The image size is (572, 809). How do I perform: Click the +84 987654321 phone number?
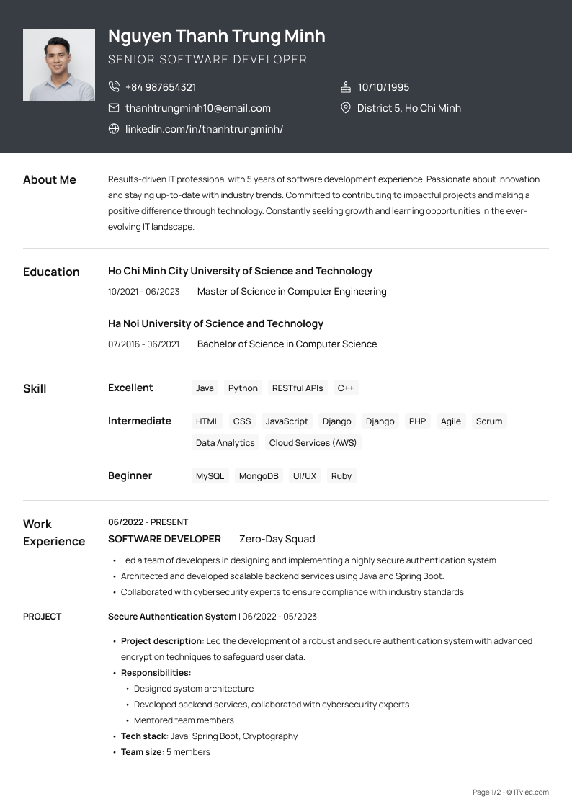[161, 87]
